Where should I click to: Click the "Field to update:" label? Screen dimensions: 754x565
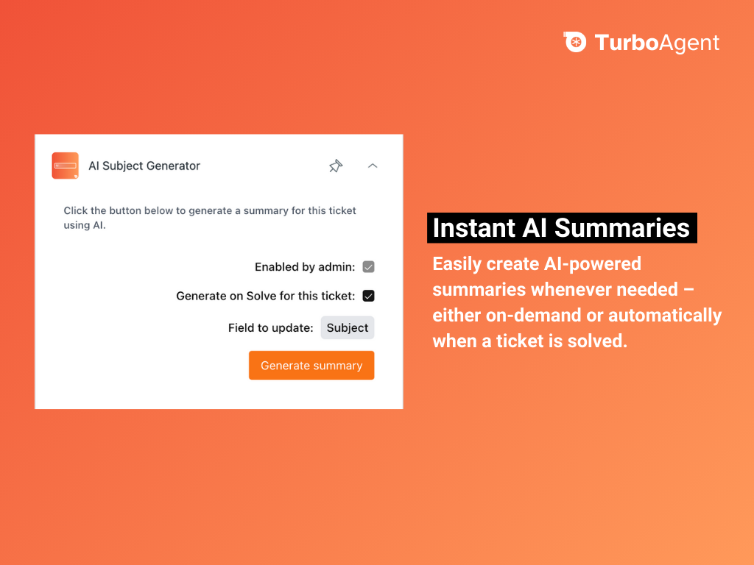271,328
